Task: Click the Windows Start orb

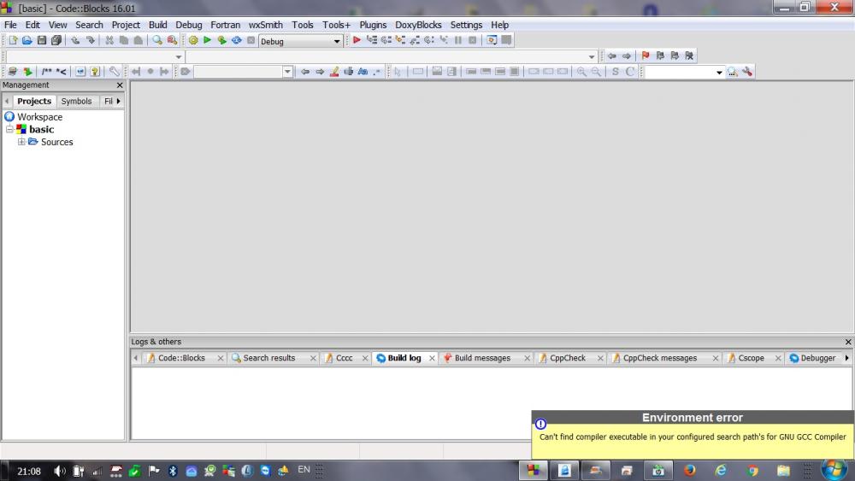Action: tap(834, 470)
